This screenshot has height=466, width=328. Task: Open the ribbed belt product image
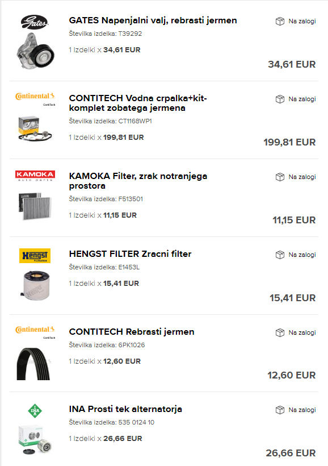pyautogui.click(x=33, y=364)
